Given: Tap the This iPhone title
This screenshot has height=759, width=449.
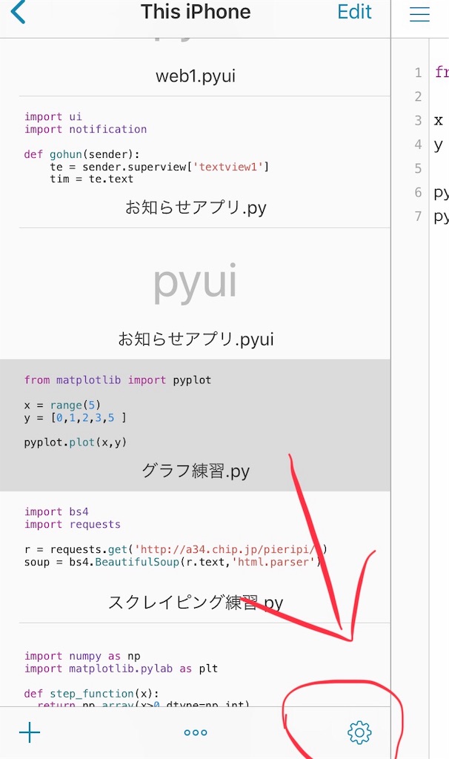Looking at the screenshot, I should (x=196, y=12).
